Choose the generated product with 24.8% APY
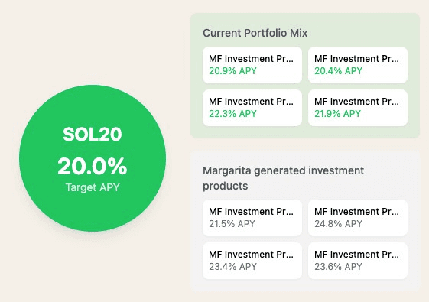The width and height of the screenshot is (429, 302). (x=358, y=218)
